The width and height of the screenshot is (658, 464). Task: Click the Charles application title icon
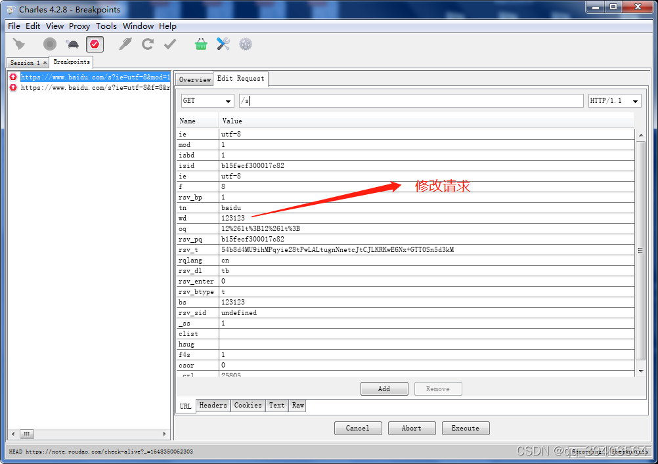[11, 9]
